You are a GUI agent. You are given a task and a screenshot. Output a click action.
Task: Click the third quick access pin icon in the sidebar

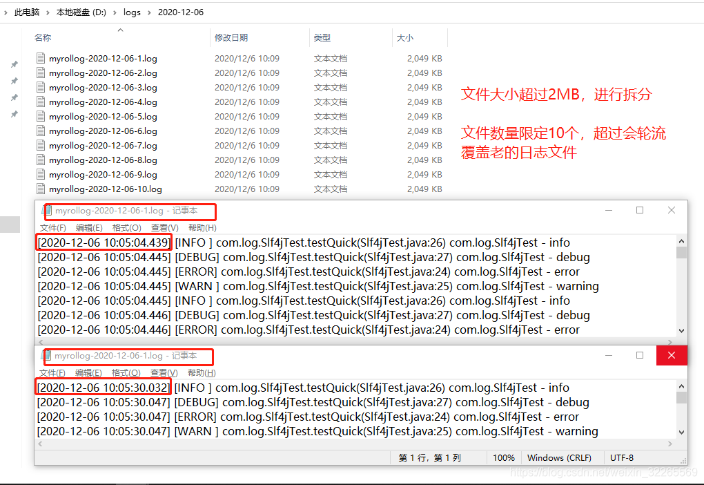pyautogui.click(x=14, y=97)
